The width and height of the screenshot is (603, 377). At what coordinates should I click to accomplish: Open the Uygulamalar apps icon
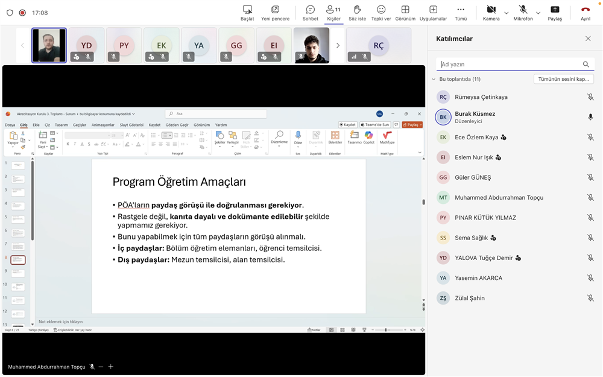coord(433,10)
